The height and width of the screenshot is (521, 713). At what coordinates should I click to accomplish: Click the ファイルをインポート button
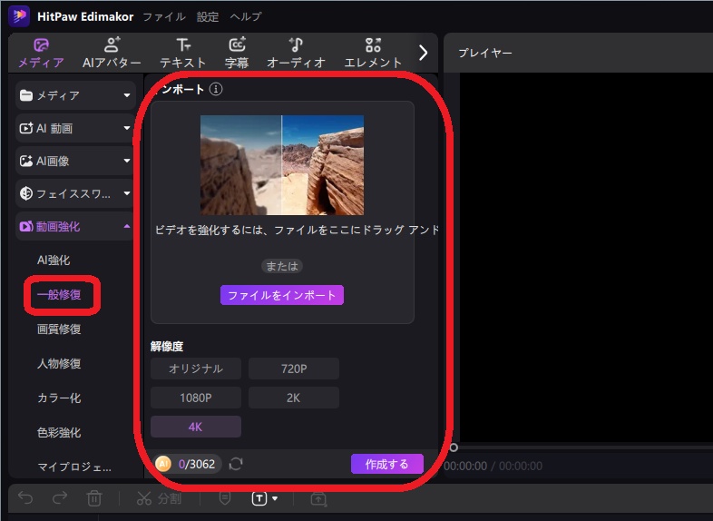(x=282, y=295)
